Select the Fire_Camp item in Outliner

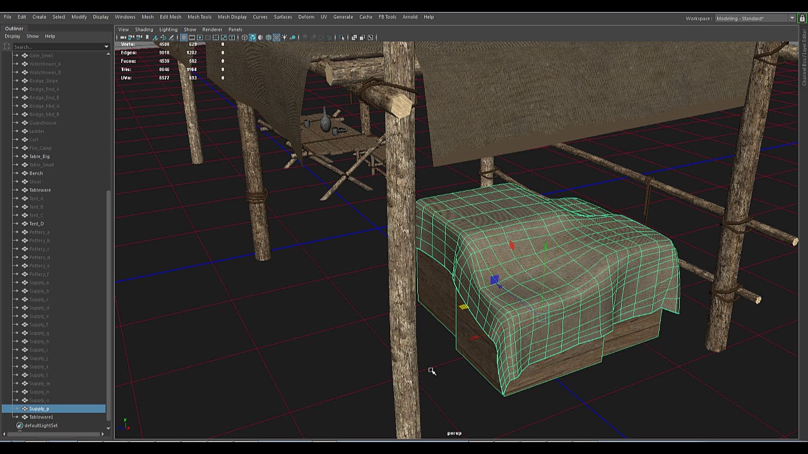click(x=40, y=148)
